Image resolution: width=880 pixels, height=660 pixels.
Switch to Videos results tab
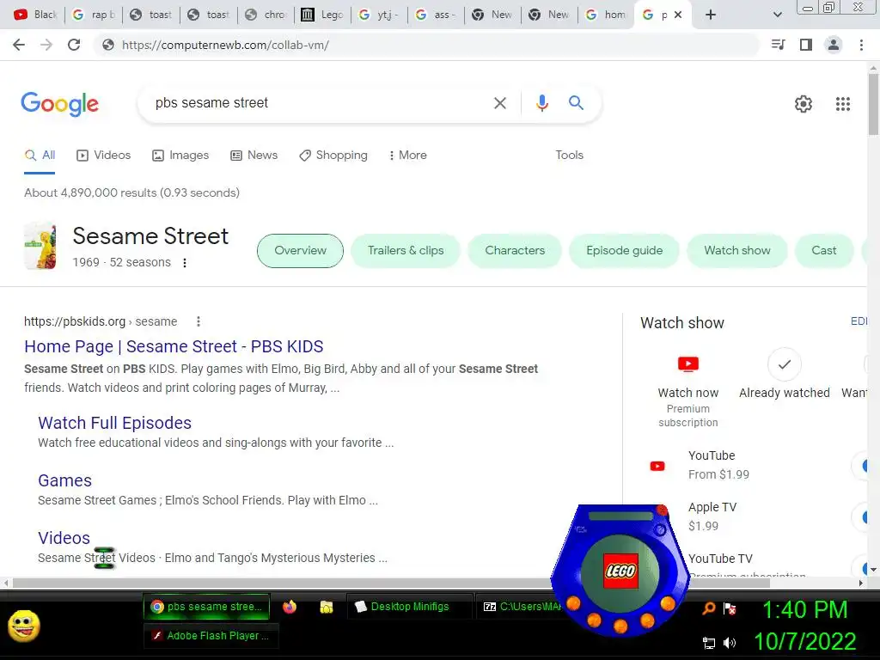103,156
